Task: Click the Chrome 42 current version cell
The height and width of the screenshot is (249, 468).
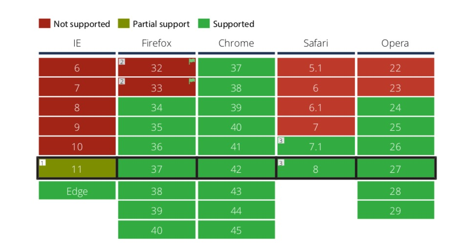Action: pyautogui.click(x=236, y=169)
